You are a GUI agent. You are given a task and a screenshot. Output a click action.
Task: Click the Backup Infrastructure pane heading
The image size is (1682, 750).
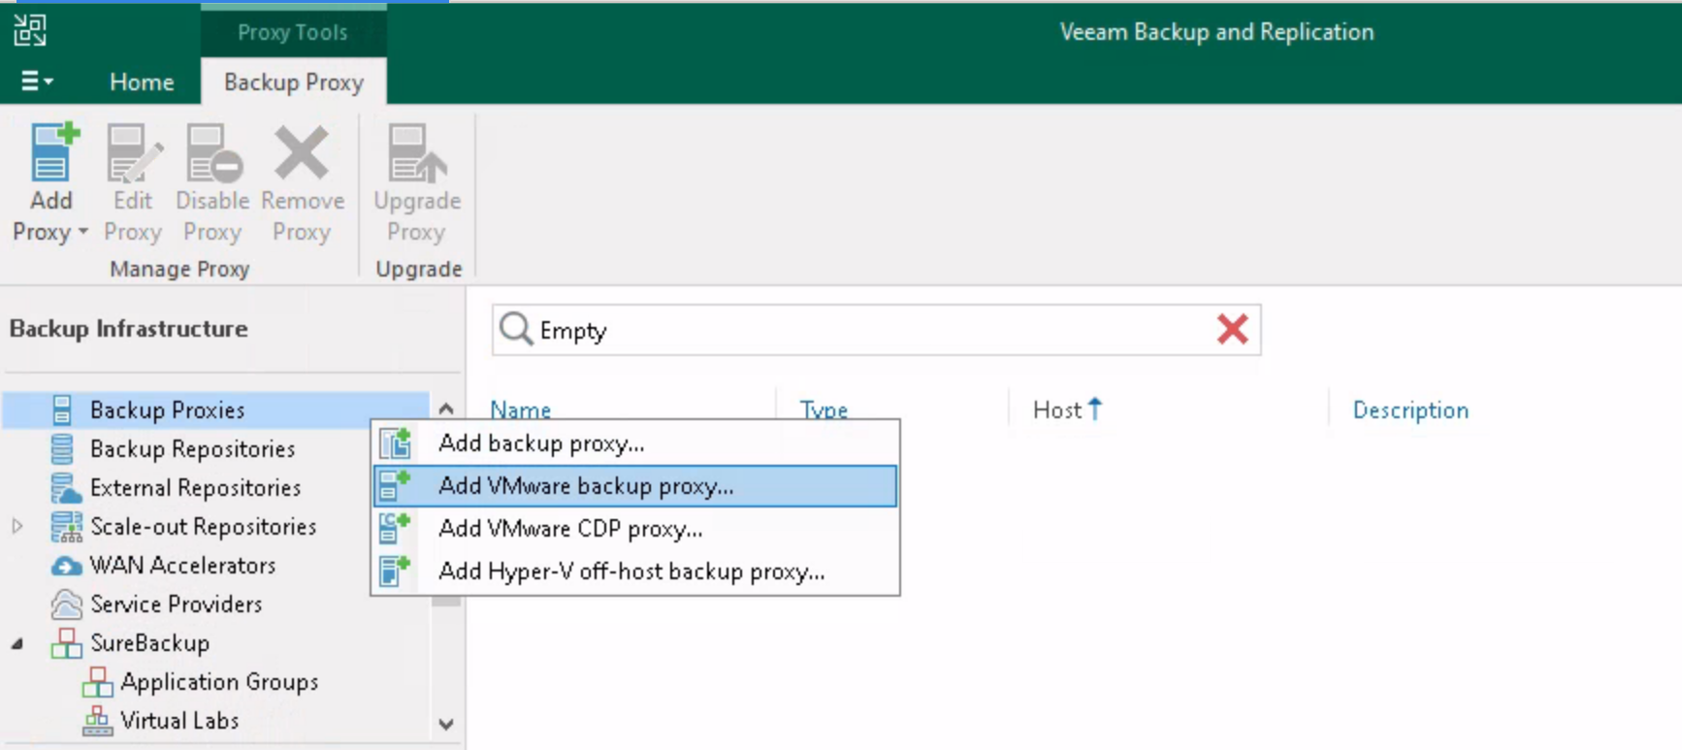(x=128, y=329)
